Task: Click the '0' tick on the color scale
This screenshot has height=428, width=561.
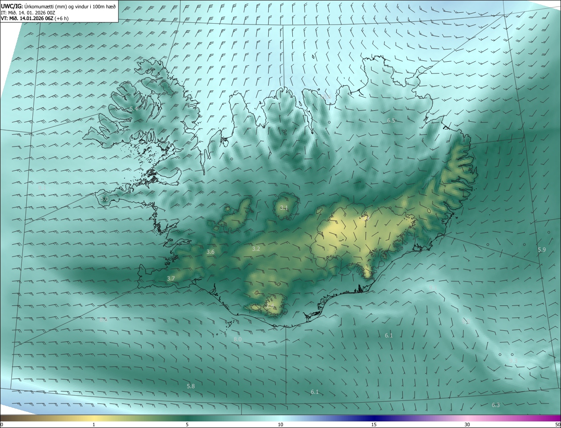Action: coord(2,424)
